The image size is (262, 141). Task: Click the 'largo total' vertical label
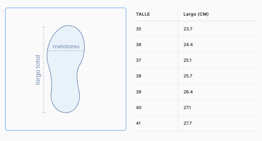(x=38, y=70)
